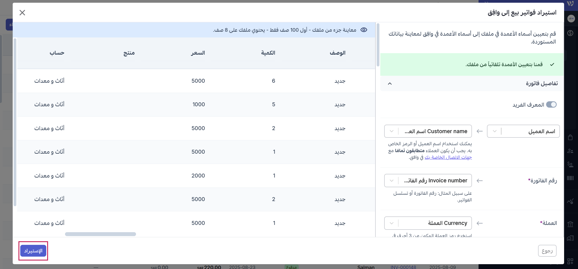Click the السعر column header
This screenshot has height=269, width=578.
198,53
